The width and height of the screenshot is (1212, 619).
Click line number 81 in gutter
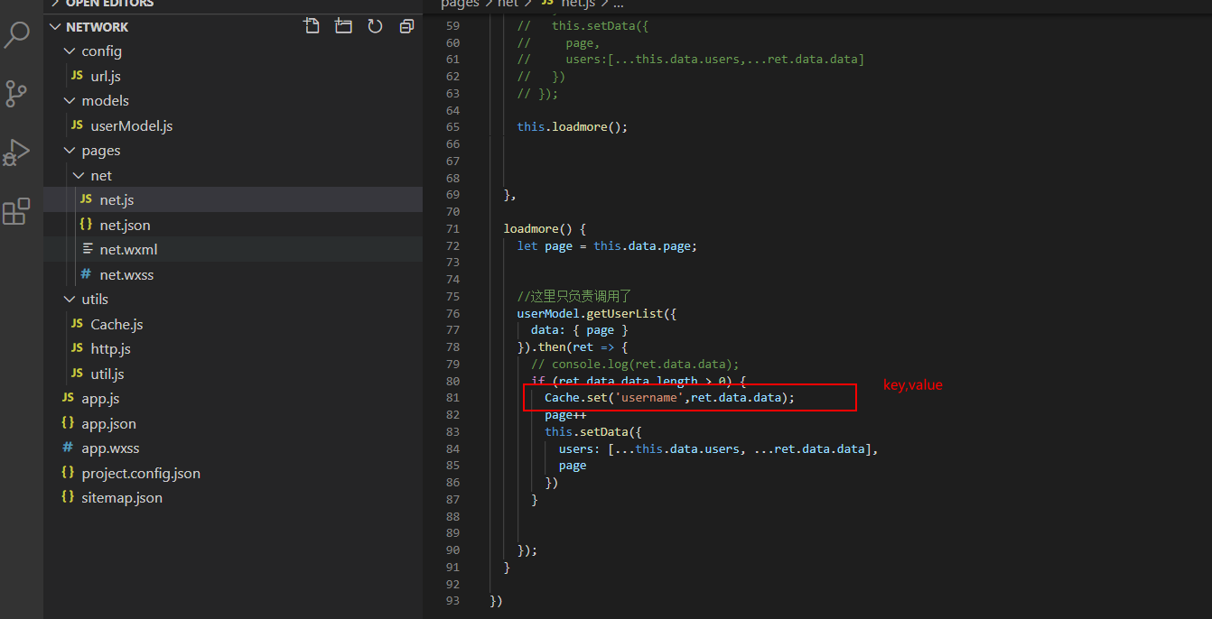[x=452, y=398]
